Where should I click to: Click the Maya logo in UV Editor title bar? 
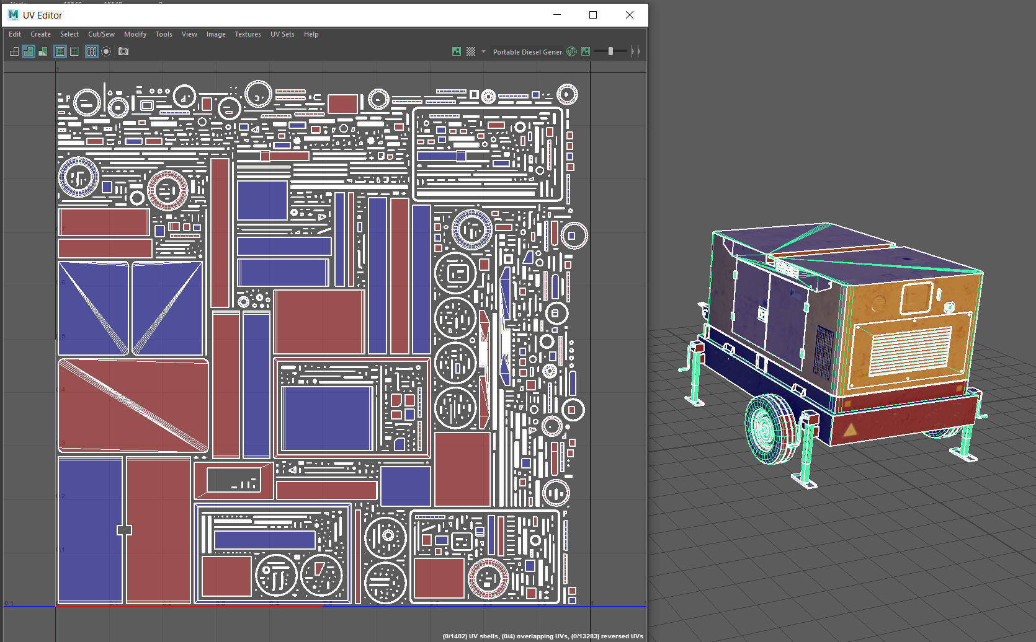pyautogui.click(x=13, y=15)
